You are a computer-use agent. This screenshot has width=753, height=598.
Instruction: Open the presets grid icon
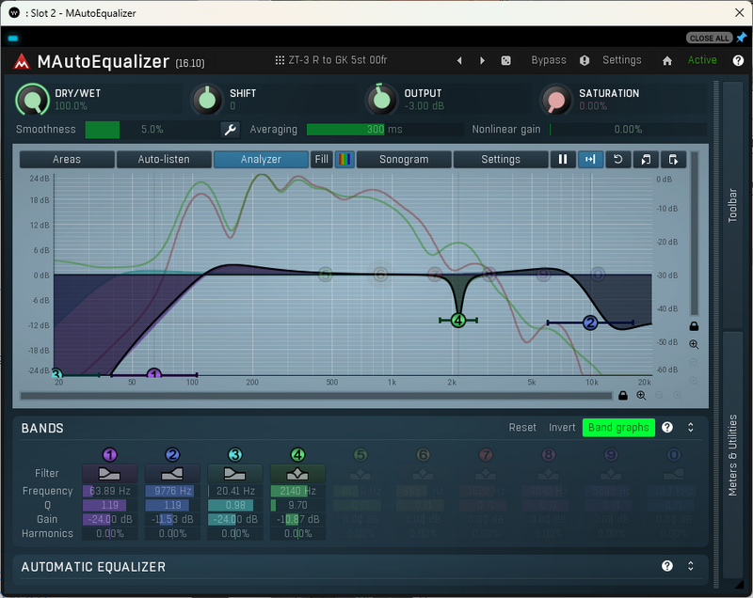[280, 60]
